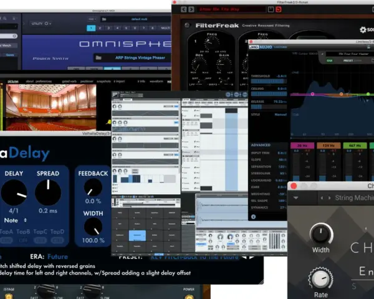Click ValhallaDelay Delay knob
This screenshot has height=299, width=374.
pos(14,192)
